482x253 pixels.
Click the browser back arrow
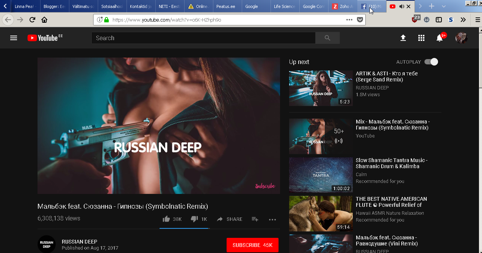[x=8, y=20]
